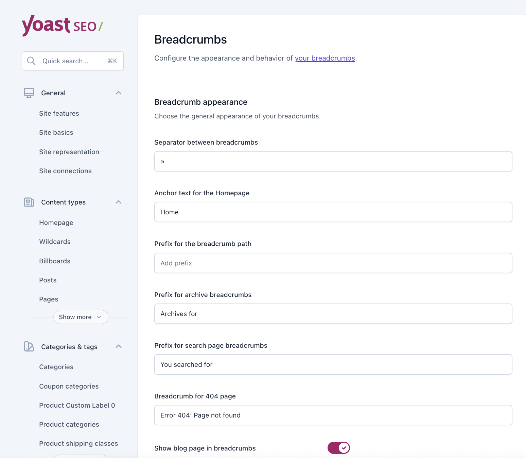Click the Prefix for breadcrumb path input
This screenshot has width=526, height=458.
333,263
